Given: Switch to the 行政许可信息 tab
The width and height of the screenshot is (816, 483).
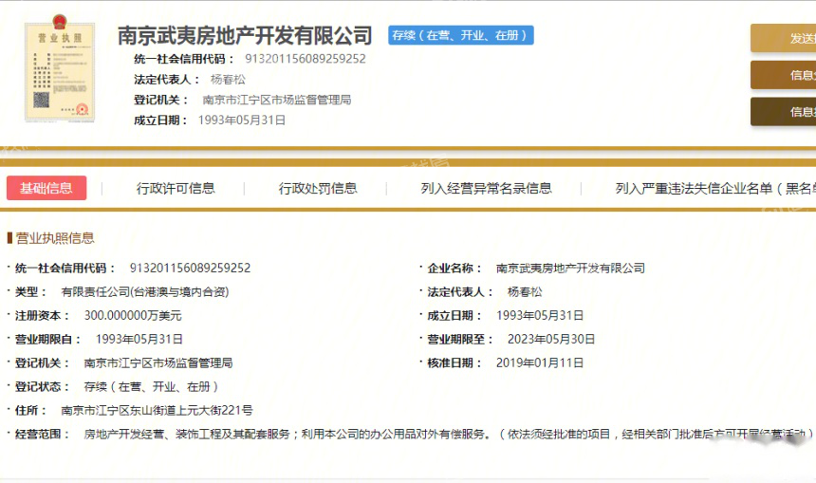Looking at the screenshot, I should [176, 189].
